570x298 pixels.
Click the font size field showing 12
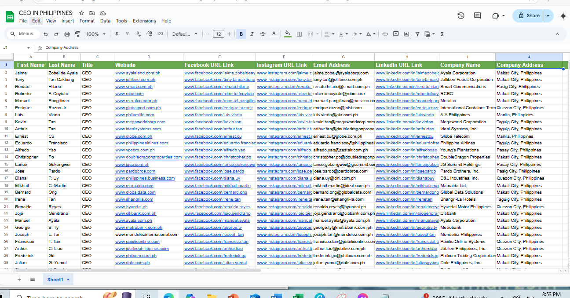pos(219,34)
